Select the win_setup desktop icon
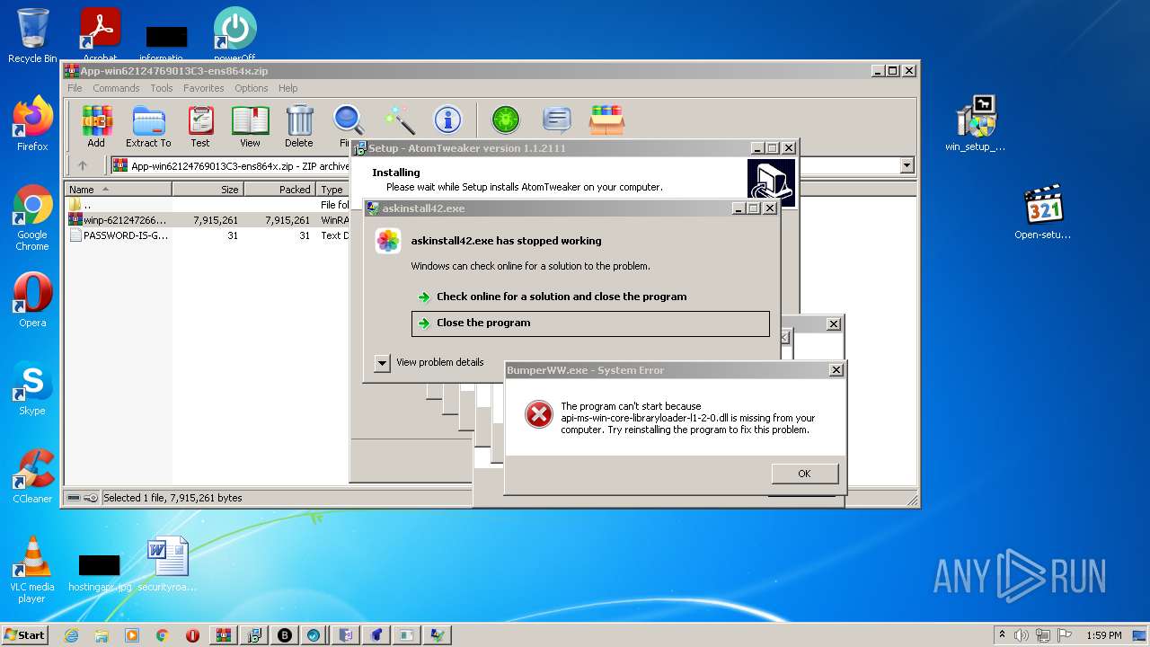 pyautogui.click(x=976, y=123)
